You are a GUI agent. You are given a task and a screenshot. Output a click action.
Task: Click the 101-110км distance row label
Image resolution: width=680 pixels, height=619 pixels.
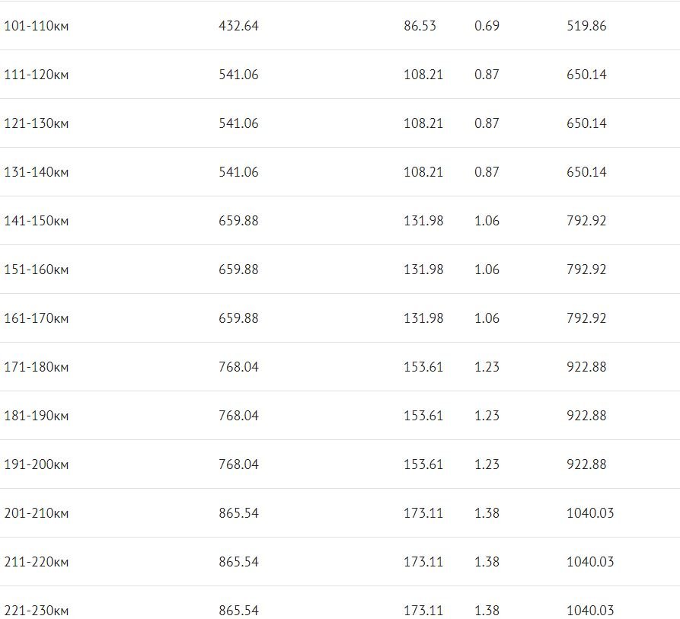[37, 26]
